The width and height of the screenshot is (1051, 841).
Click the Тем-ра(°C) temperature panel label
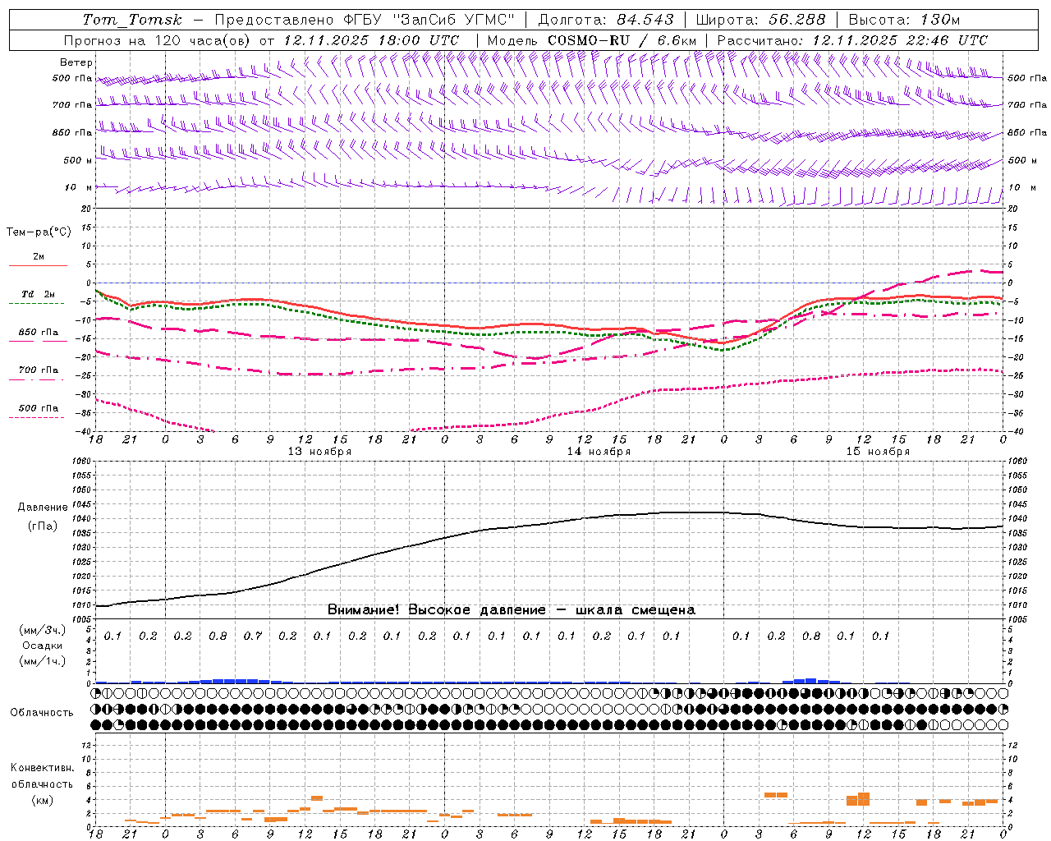39,232
